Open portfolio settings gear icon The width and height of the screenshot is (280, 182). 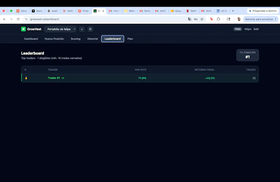click(90, 29)
